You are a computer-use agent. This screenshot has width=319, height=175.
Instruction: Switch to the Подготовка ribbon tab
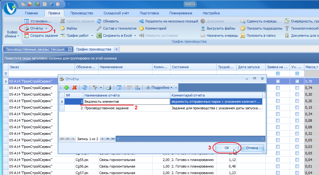tap(149, 13)
